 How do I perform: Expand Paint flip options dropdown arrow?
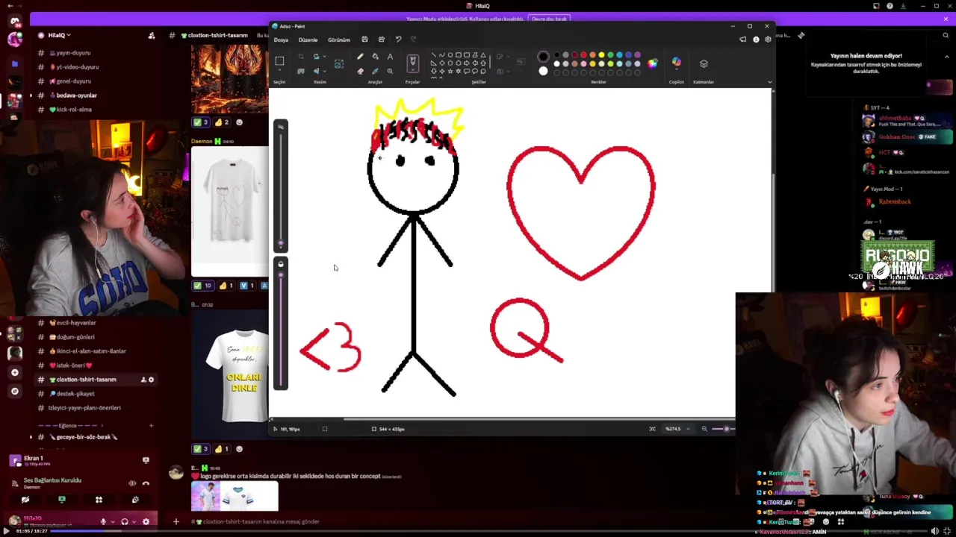324,71
